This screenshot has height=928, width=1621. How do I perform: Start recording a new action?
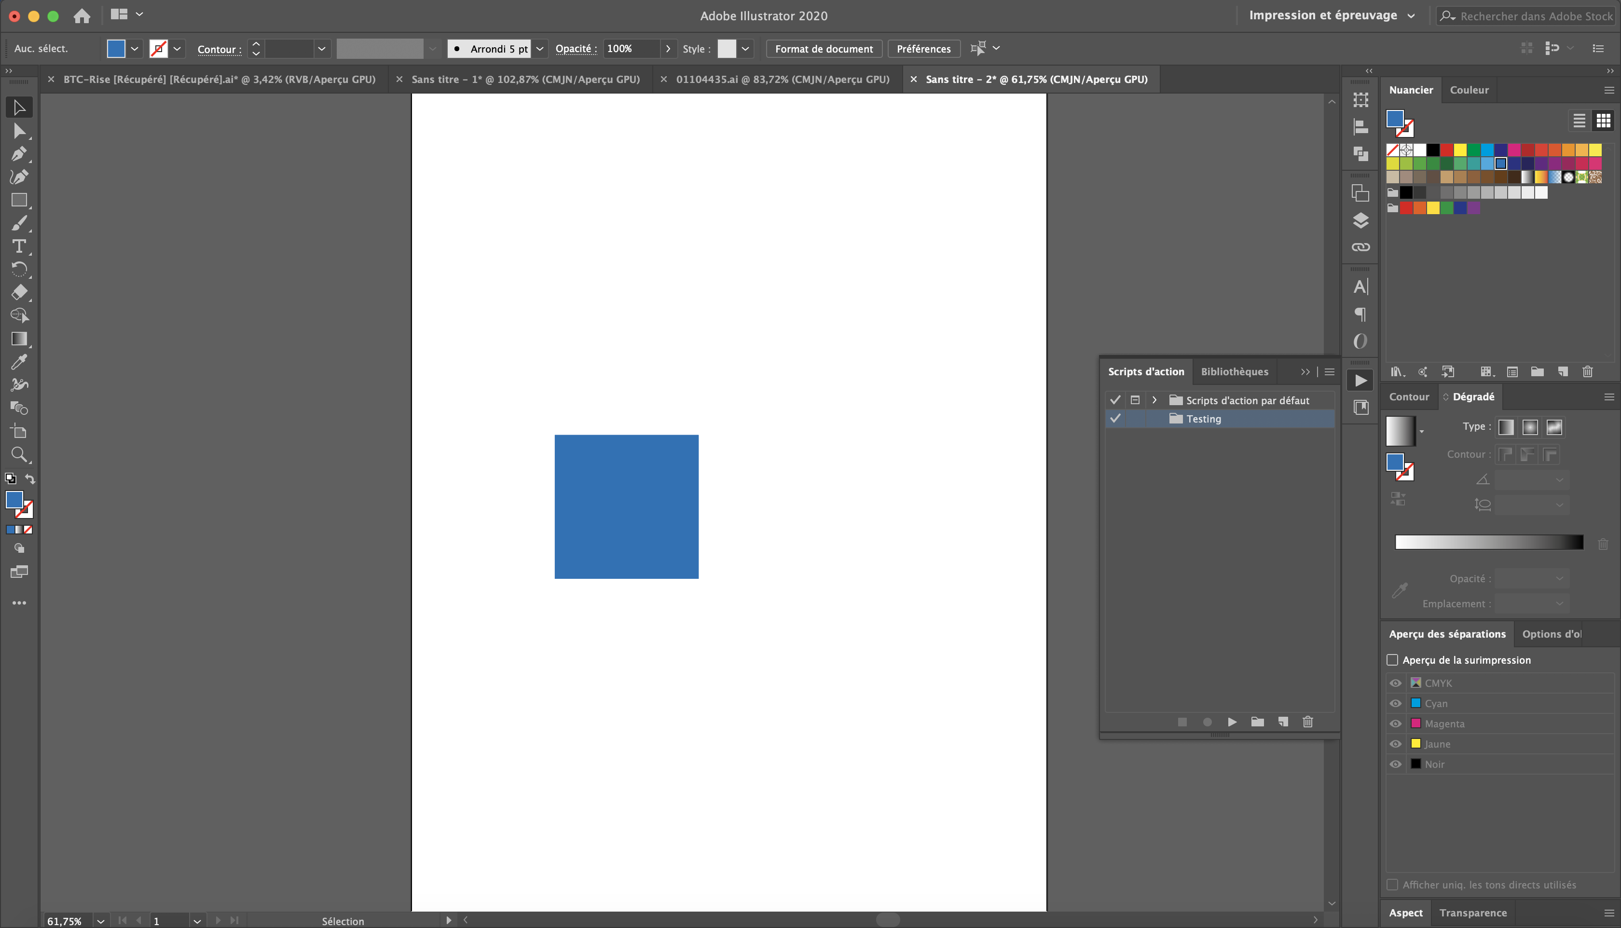pyautogui.click(x=1207, y=722)
